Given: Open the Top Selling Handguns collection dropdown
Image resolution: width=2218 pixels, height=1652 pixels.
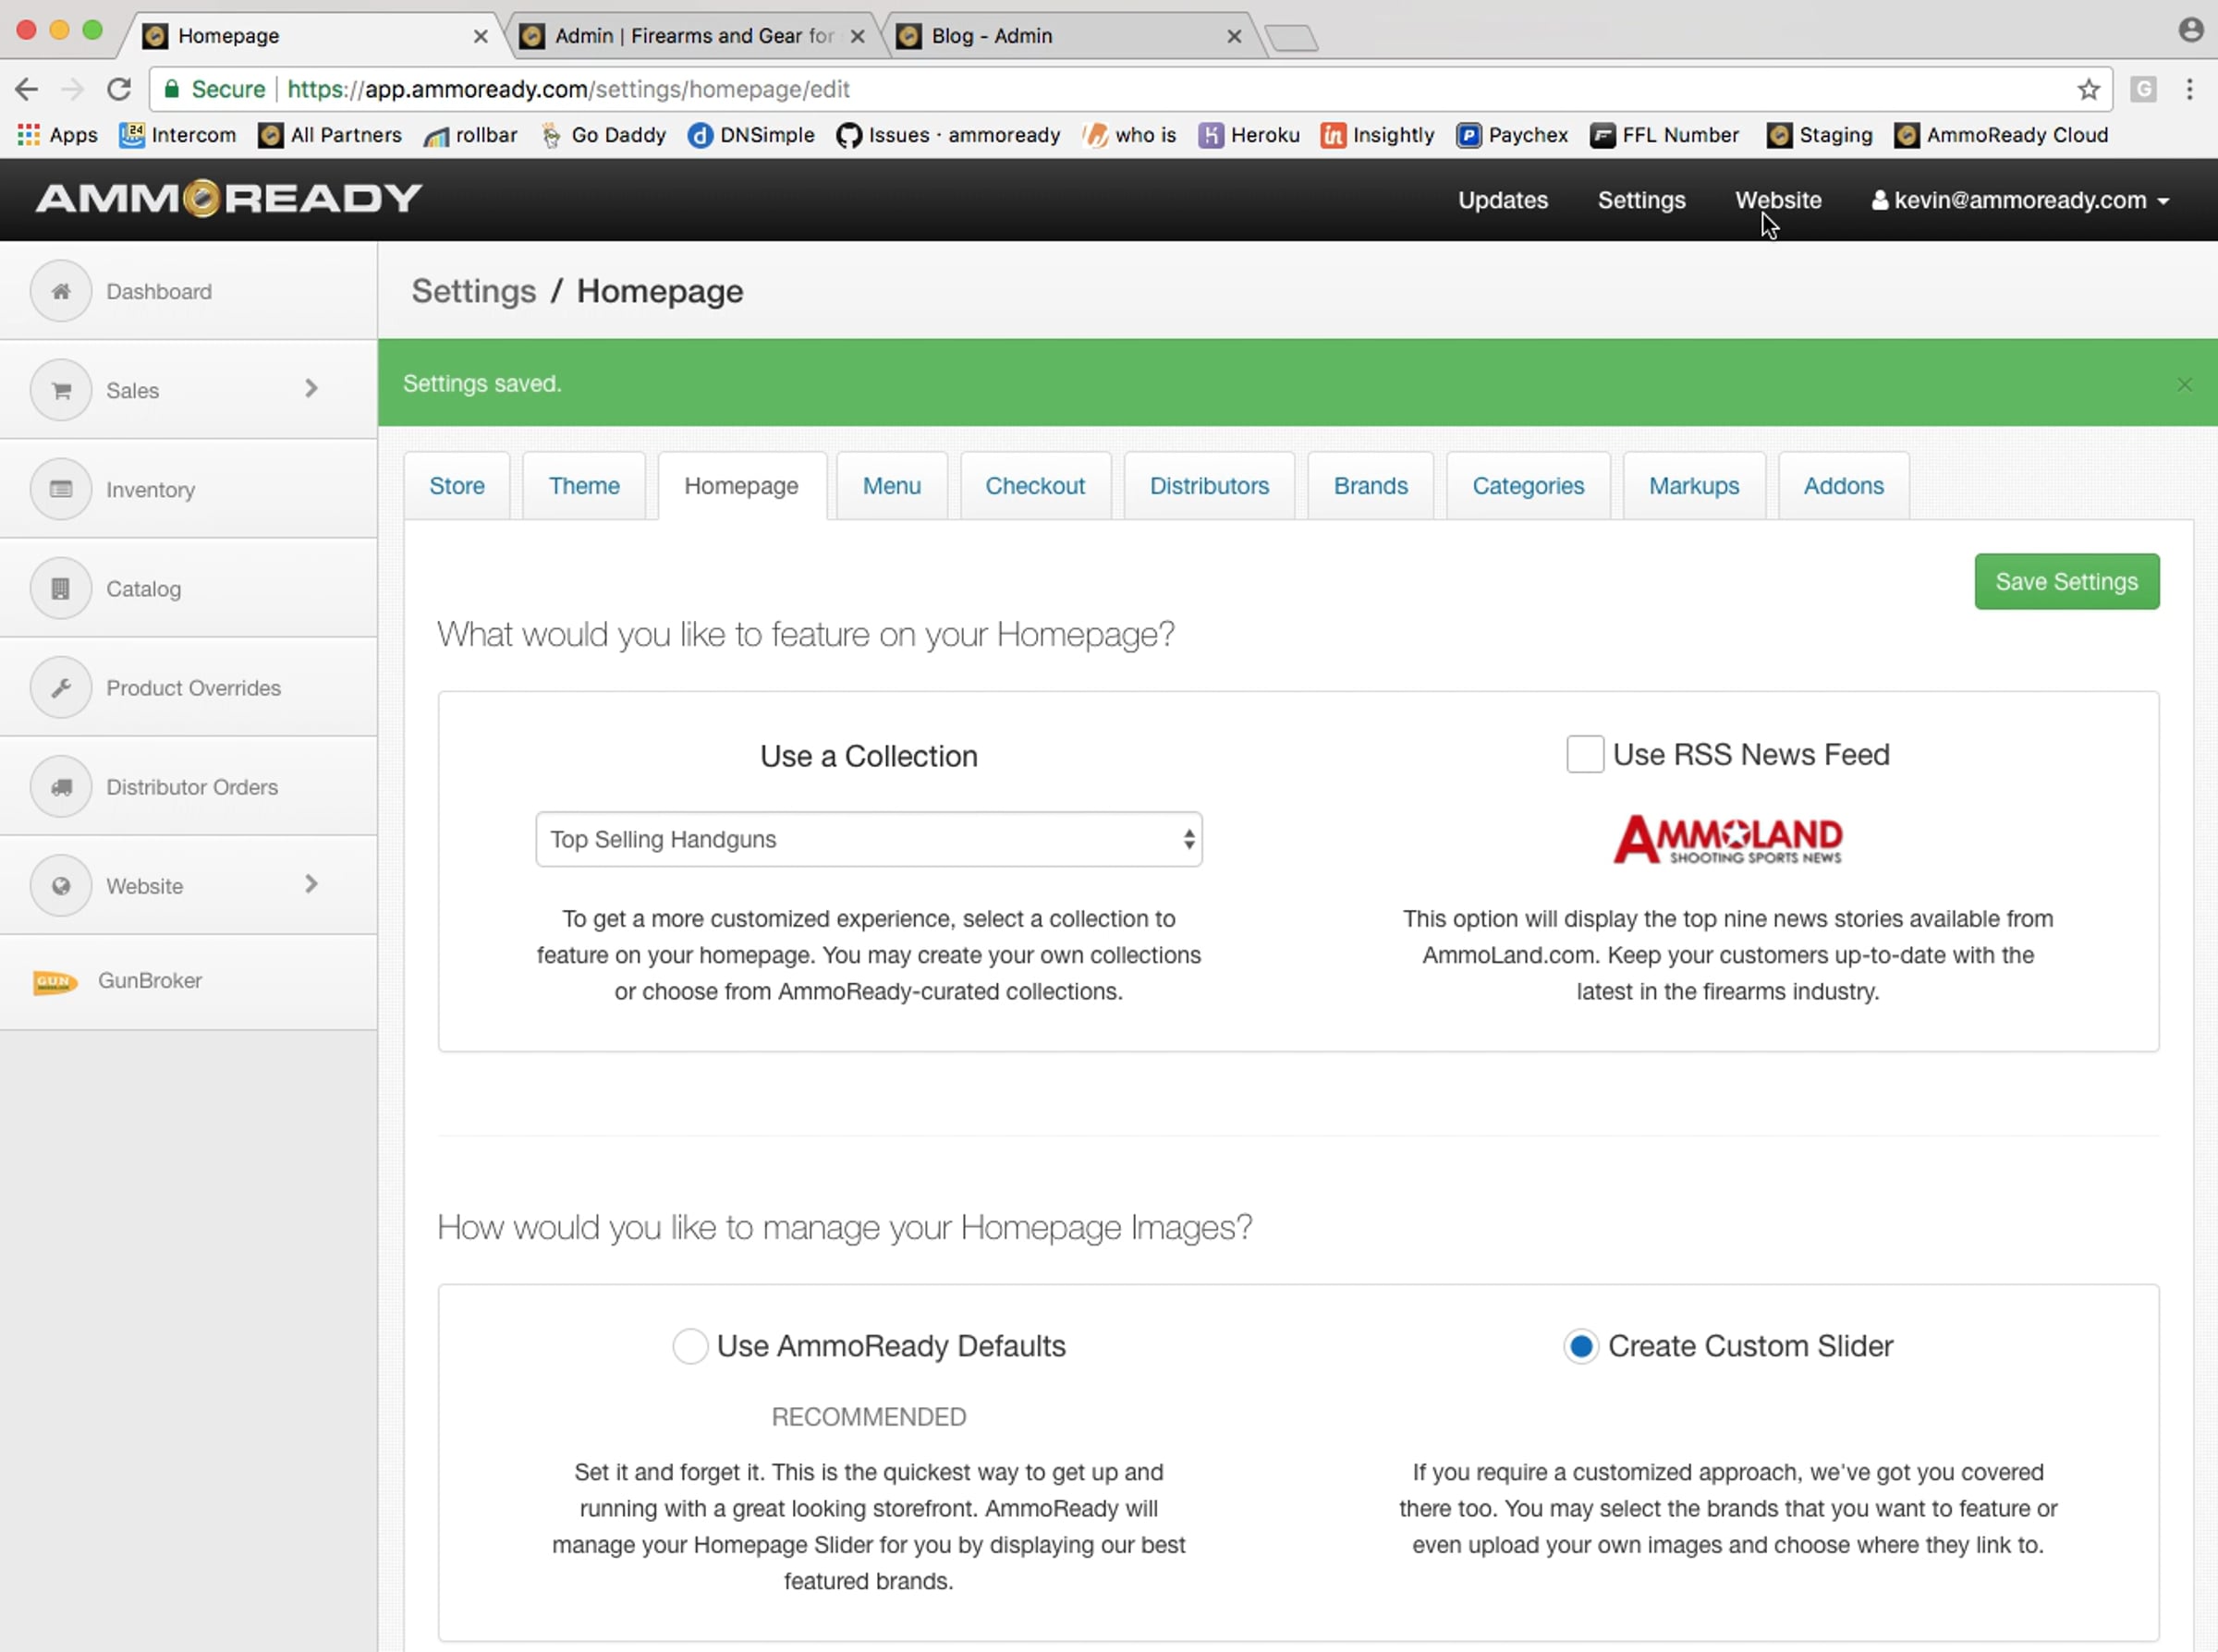Looking at the screenshot, I should coord(868,839).
